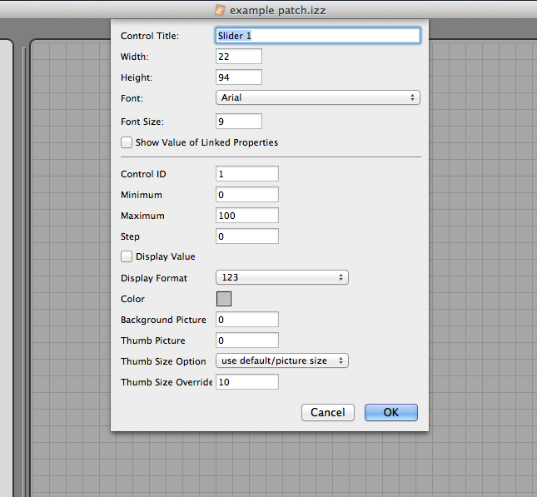Expand the Display Format dropdown
This screenshot has height=497, width=537.
tap(281, 277)
